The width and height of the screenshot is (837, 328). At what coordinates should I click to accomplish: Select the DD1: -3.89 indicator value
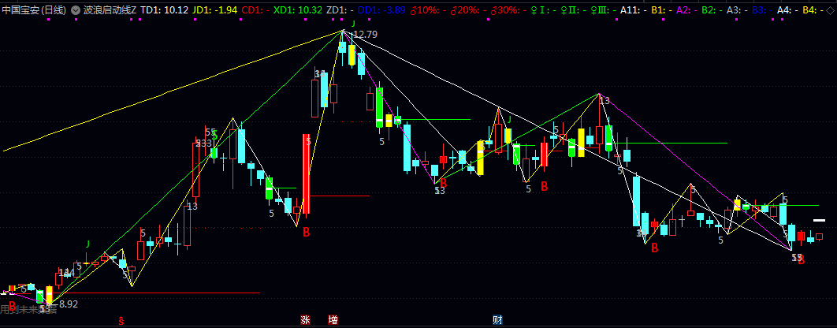click(381, 9)
